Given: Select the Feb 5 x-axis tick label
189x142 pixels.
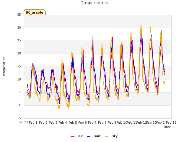Looking at the screenshot, I should coord(73,122).
